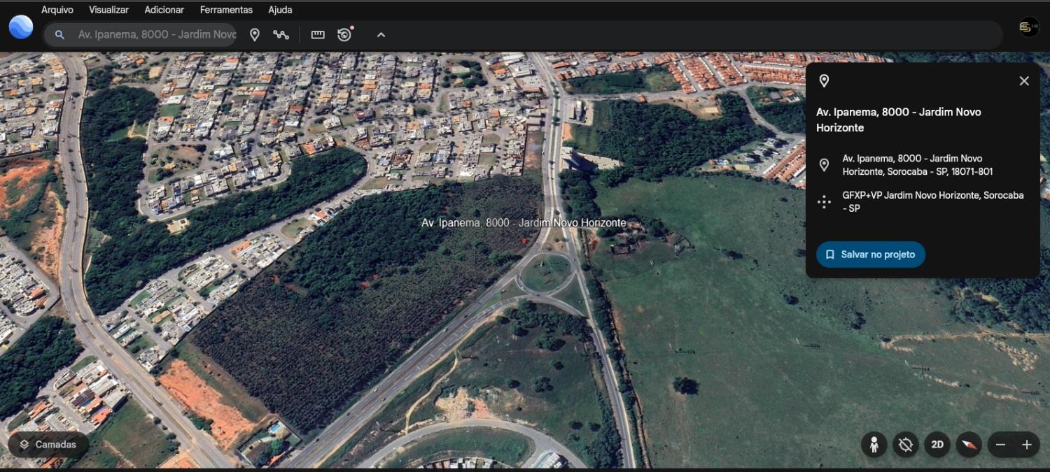This screenshot has height=472, width=1050.
Task: Click the add placemark pin icon
Action: point(255,35)
